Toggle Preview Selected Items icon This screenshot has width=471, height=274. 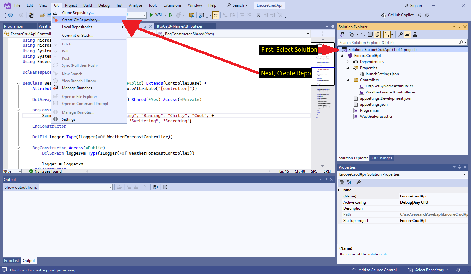(407, 35)
